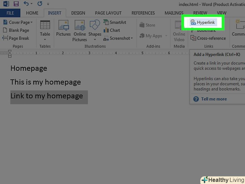Customize the Quick Access Toolbar dropdown

click(48, 4)
